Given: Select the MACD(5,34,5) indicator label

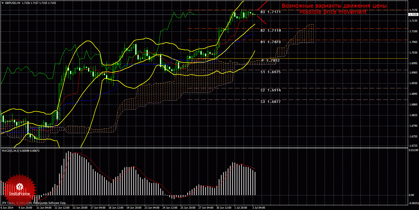Looking at the screenshot, I should 11,151.
